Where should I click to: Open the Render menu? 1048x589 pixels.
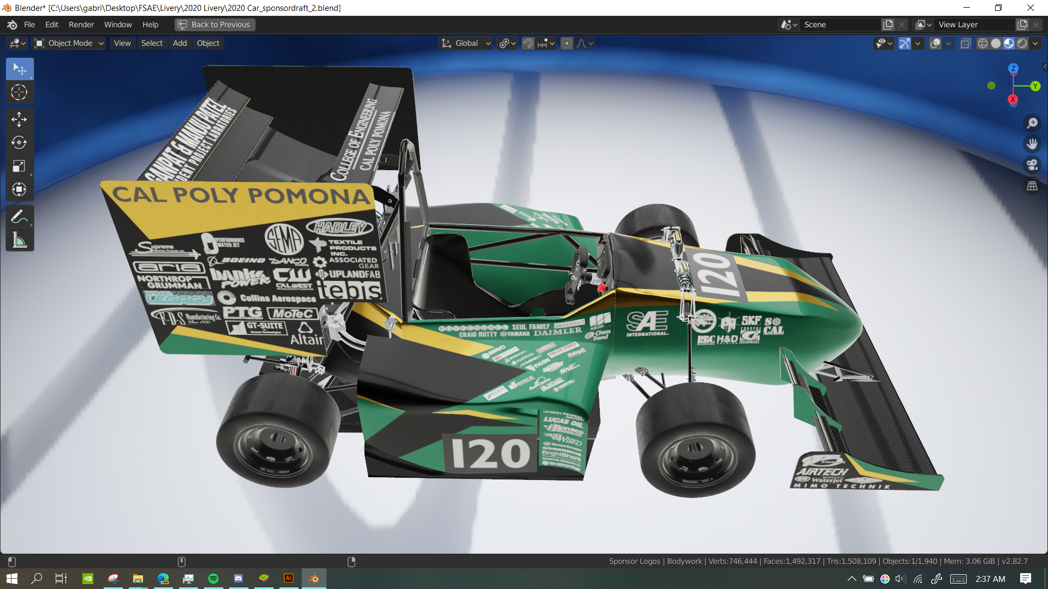click(x=81, y=25)
